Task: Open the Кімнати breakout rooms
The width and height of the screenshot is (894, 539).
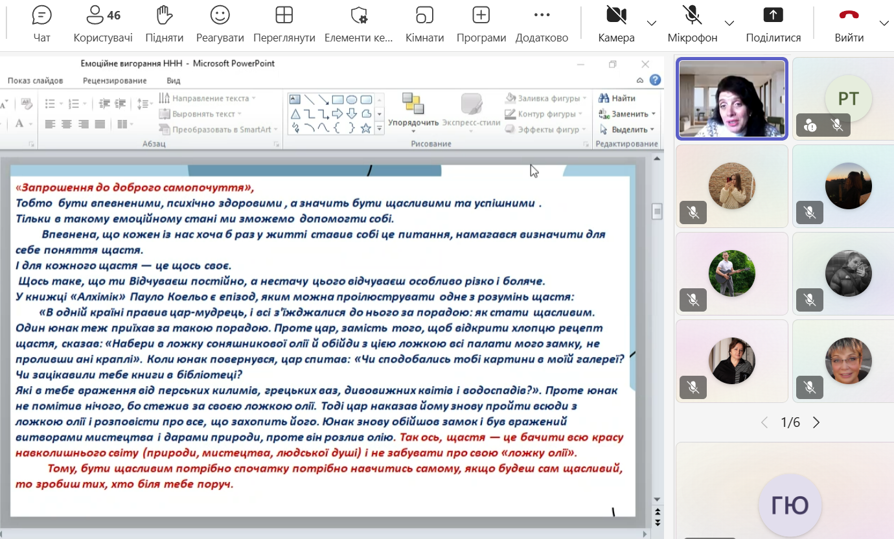Action: pos(424,25)
